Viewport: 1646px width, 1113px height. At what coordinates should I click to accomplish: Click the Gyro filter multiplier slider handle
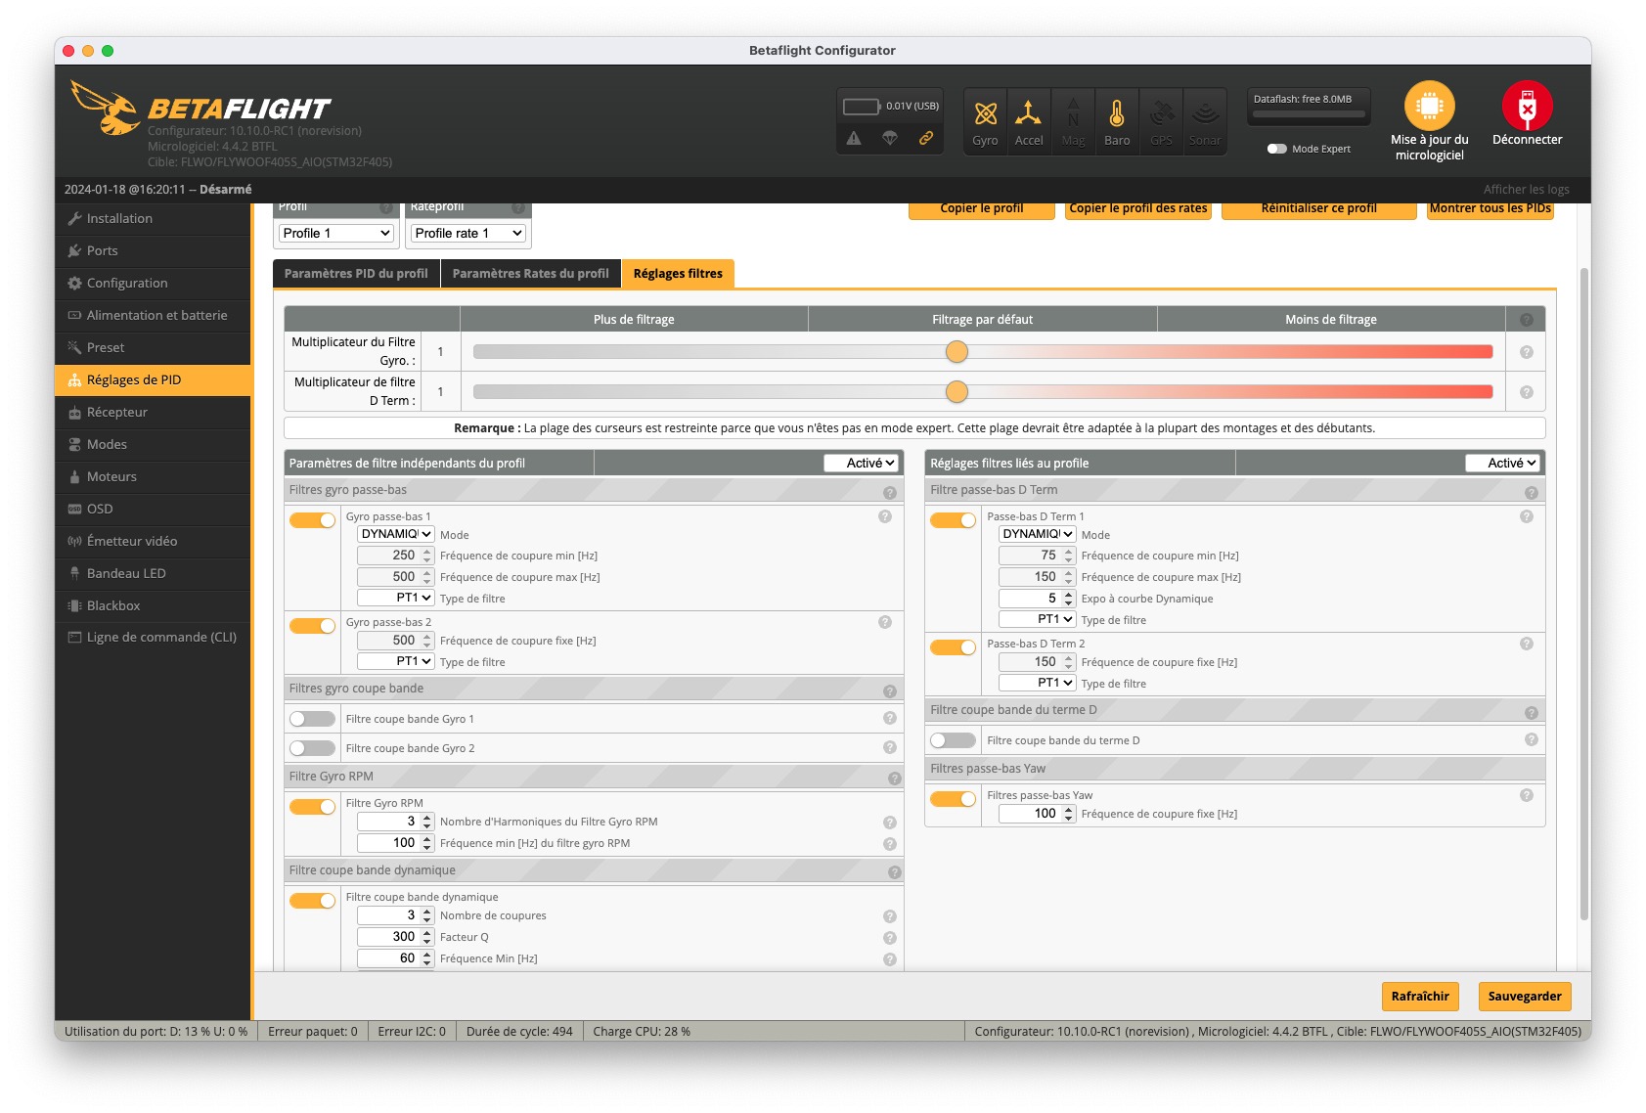tap(956, 352)
